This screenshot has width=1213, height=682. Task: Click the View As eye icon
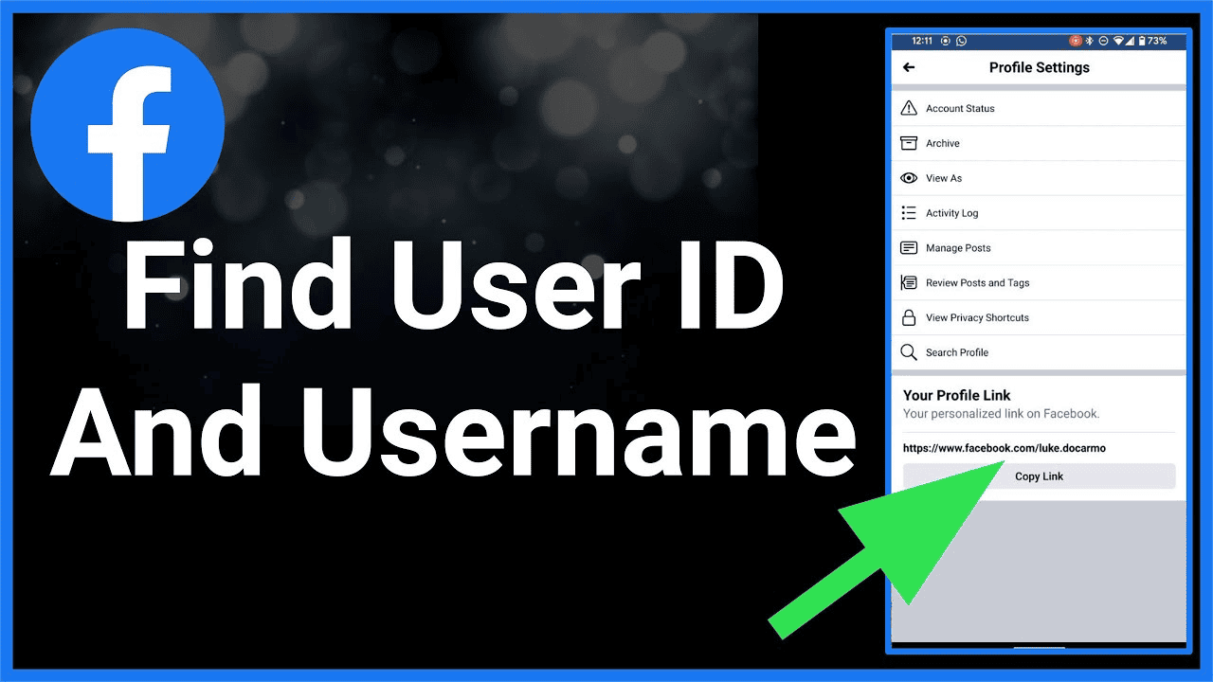pyautogui.click(x=909, y=178)
